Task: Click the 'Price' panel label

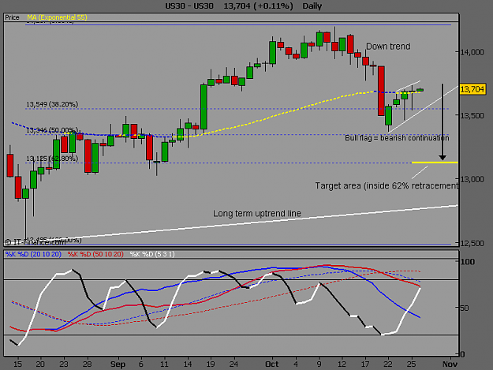Action: click(x=12, y=17)
